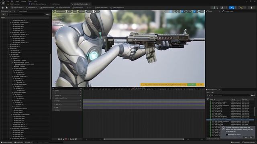
Task: Click the timeline horizontal scrollbar thumb
Action: pos(144,139)
